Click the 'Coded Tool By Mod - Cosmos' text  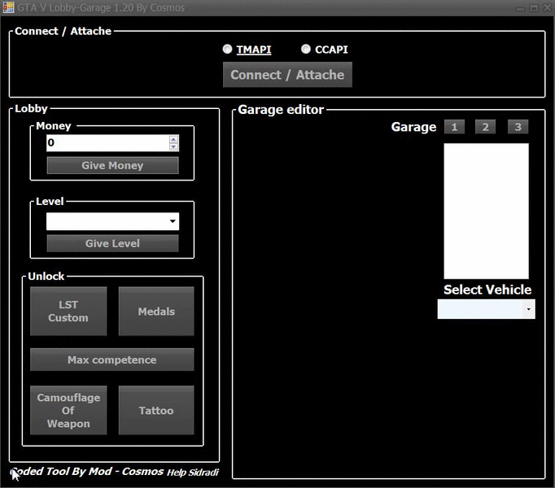pyautogui.click(x=87, y=472)
